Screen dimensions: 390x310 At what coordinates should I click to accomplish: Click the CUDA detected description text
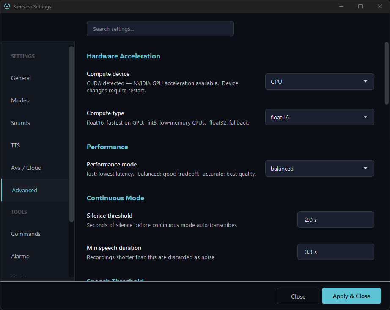(162, 87)
